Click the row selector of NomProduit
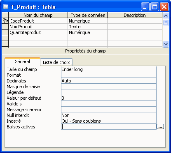Viewport: 171px width, 153px height. coord(5,27)
